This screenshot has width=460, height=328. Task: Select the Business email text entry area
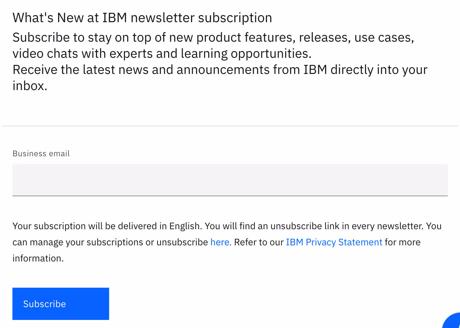click(230, 180)
